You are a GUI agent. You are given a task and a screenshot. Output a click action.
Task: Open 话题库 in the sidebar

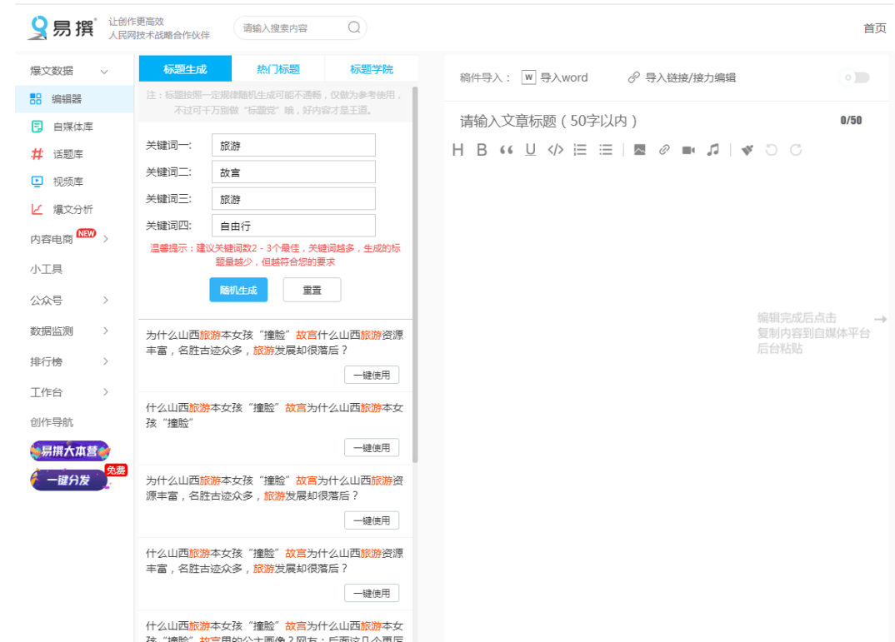pos(68,154)
